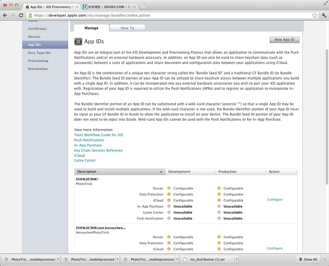Click PhotoTrick Game Center Development grey indicator
The image size is (329, 266).
pyautogui.click(x=169, y=212)
